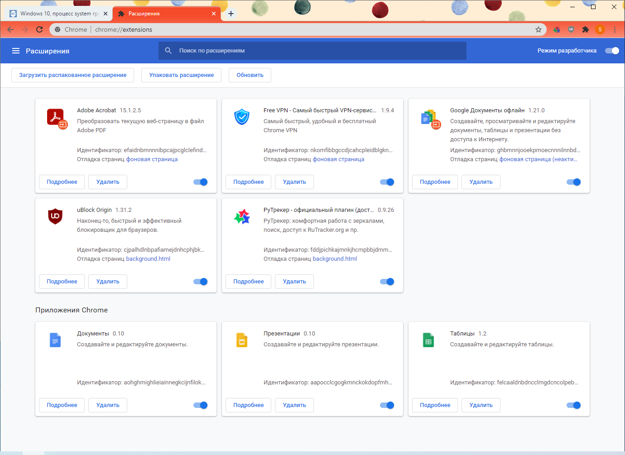The width and height of the screenshot is (625, 455).
Task: Bookmark this page with the star icon
Action: coord(538,29)
